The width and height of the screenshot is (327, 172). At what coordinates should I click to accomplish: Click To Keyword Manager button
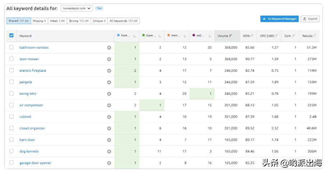pyautogui.click(x=280, y=19)
